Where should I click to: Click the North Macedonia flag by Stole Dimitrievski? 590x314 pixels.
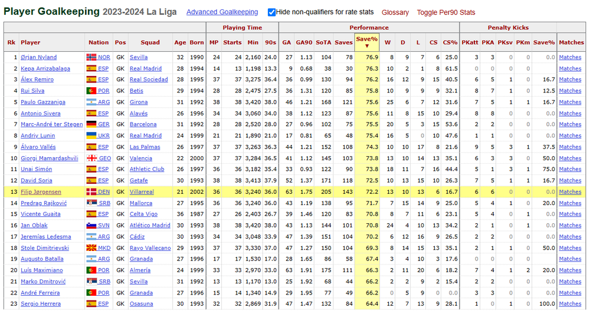pos(91,248)
